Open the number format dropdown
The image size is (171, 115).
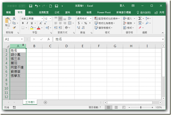[x=91, y=18]
